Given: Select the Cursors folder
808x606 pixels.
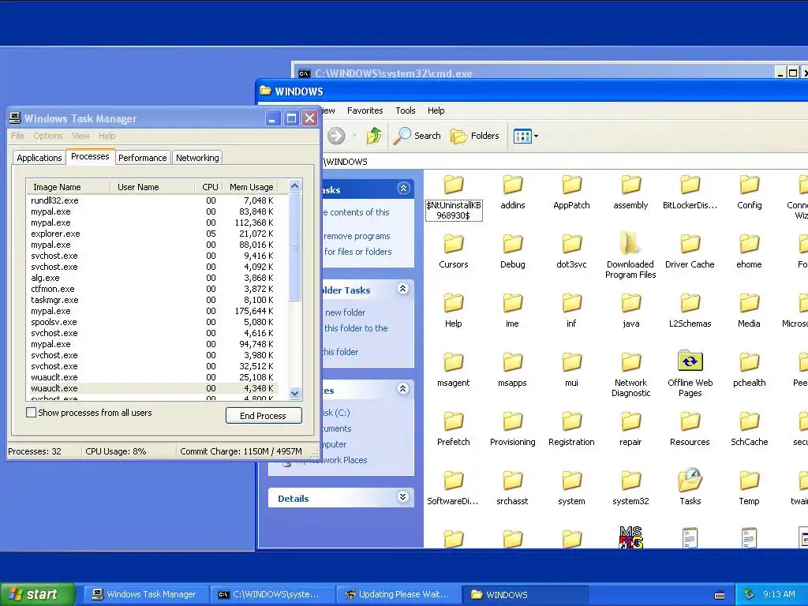Looking at the screenshot, I should [454, 251].
